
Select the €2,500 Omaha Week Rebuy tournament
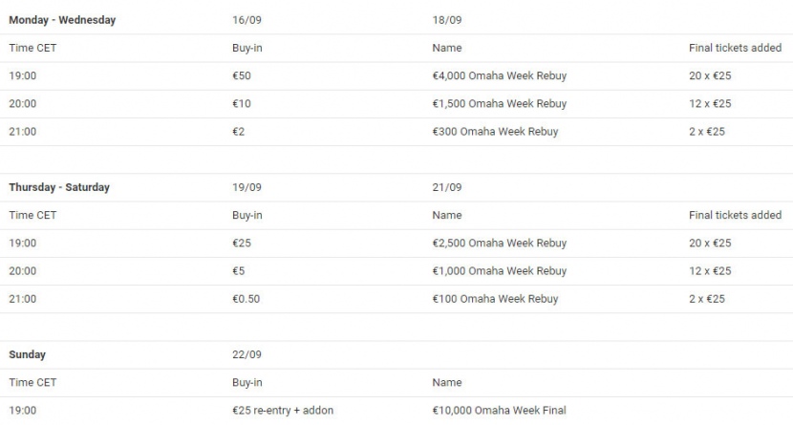click(x=499, y=244)
